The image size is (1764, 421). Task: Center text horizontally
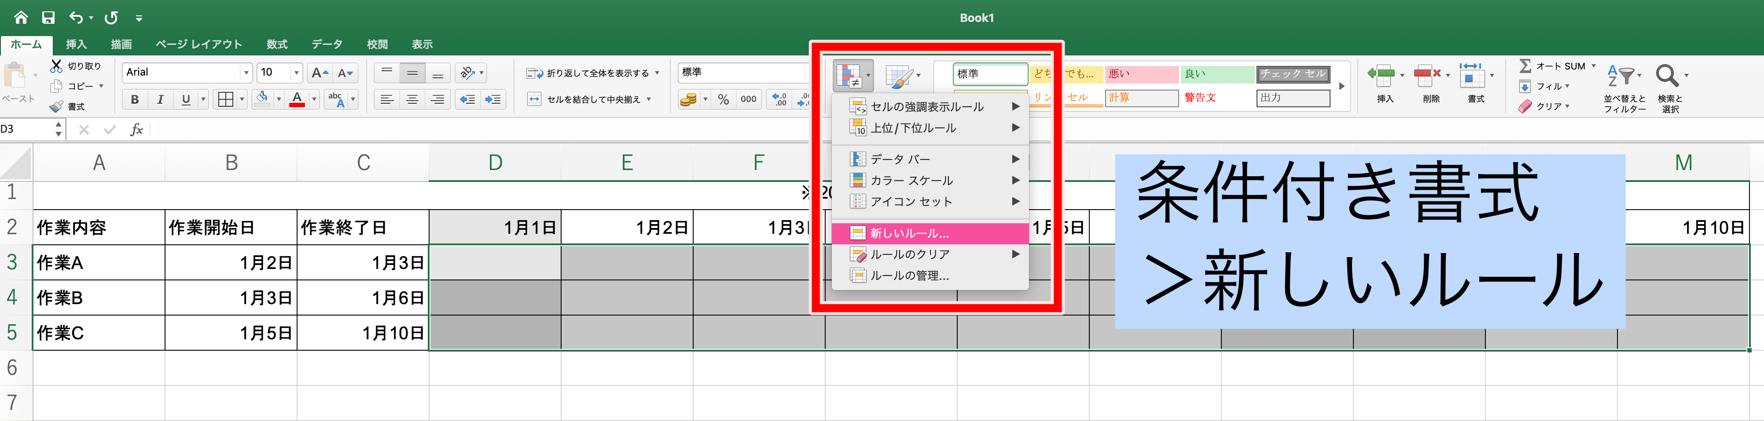(412, 100)
